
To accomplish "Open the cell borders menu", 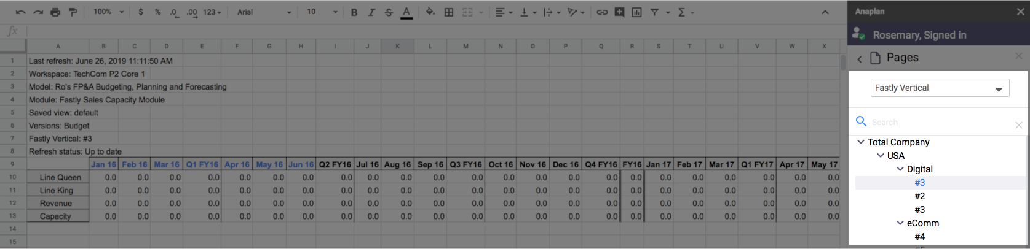I will 449,12.
